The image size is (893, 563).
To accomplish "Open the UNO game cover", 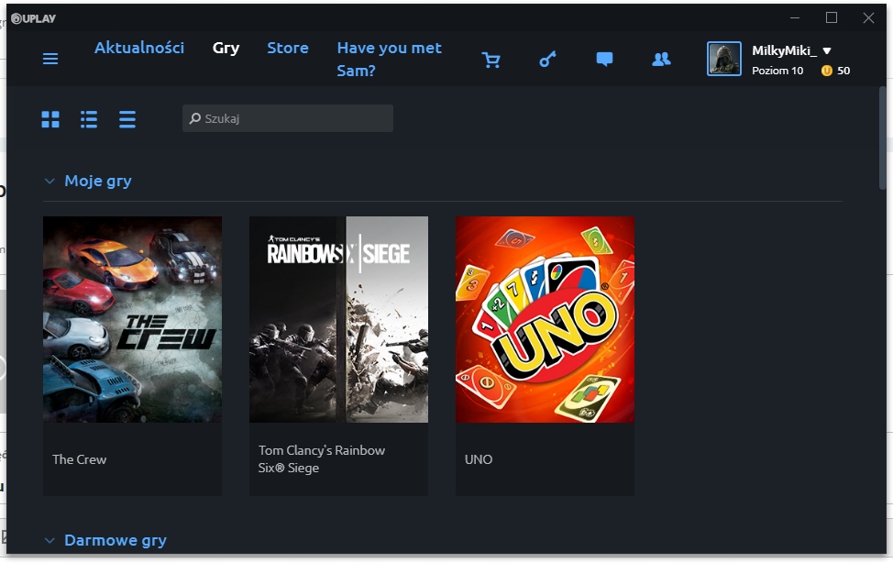I will click(x=545, y=319).
